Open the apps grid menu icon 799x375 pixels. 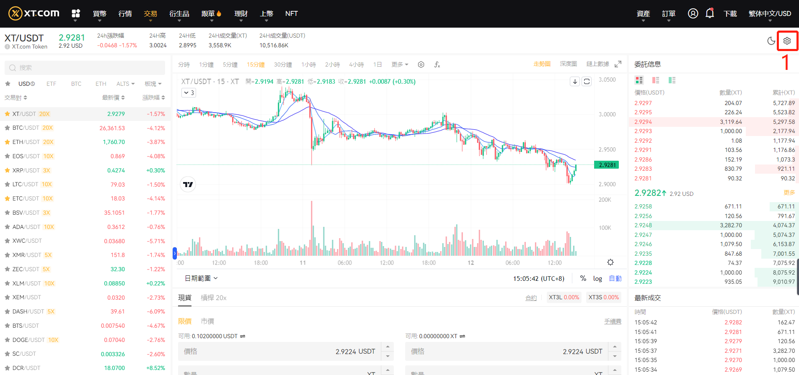coord(76,13)
